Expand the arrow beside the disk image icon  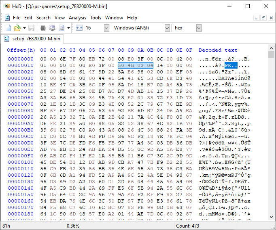69,28
